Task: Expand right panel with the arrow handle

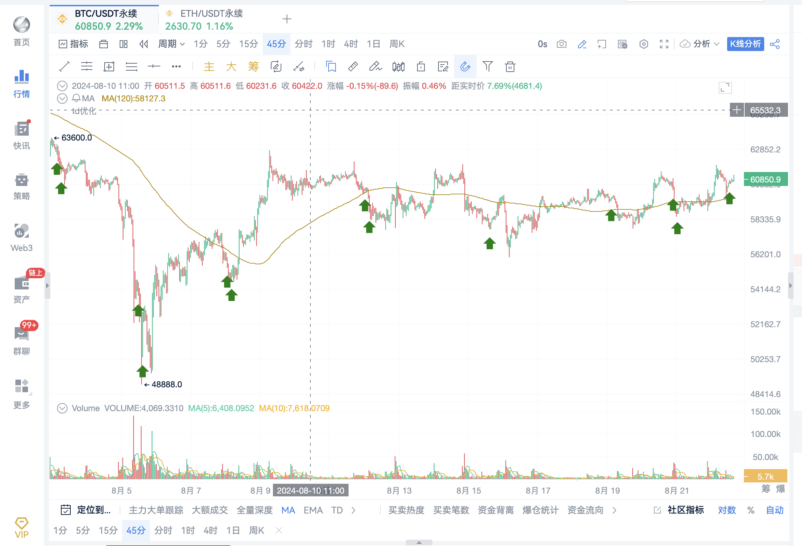Action: click(790, 286)
